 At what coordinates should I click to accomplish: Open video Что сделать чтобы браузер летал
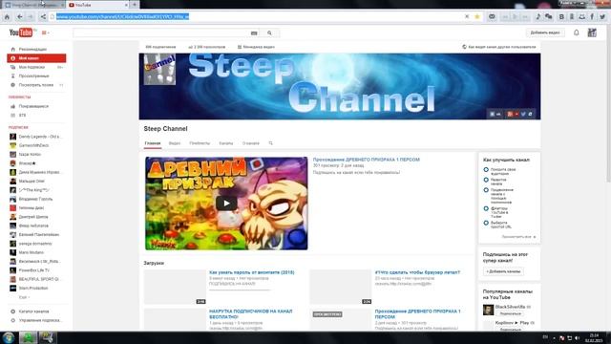point(417,272)
